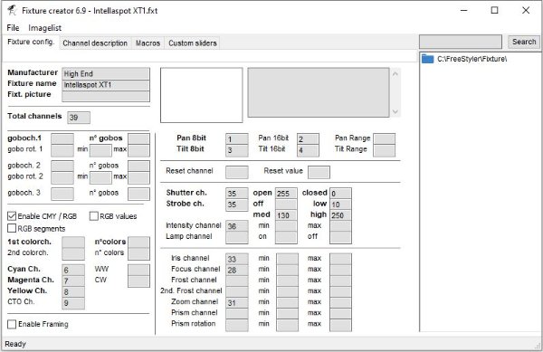Open the Custom sliders tab
This screenshot has width=543, height=352.
point(193,43)
